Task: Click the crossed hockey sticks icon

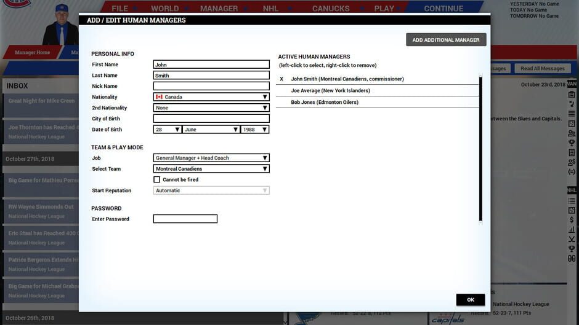Action: tap(572, 239)
